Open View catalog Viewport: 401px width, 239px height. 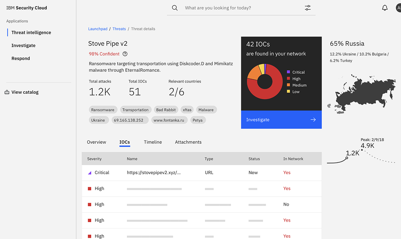coord(25,92)
